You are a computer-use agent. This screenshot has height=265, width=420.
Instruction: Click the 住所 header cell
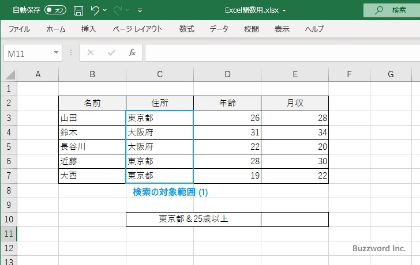(160, 103)
